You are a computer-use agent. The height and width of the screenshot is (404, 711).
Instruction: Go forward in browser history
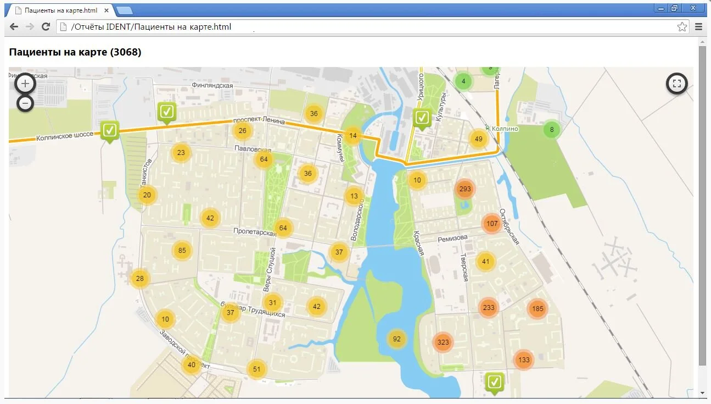tap(30, 27)
